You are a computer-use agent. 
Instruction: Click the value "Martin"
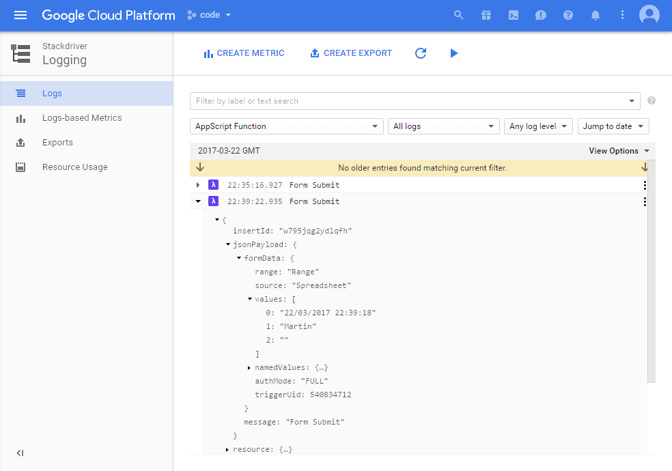click(x=298, y=327)
